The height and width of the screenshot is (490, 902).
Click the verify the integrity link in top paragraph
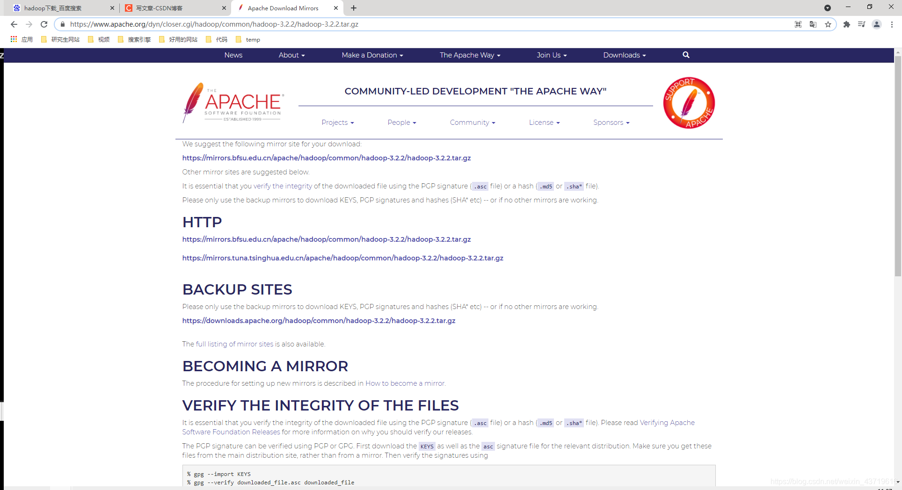tap(283, 186)
